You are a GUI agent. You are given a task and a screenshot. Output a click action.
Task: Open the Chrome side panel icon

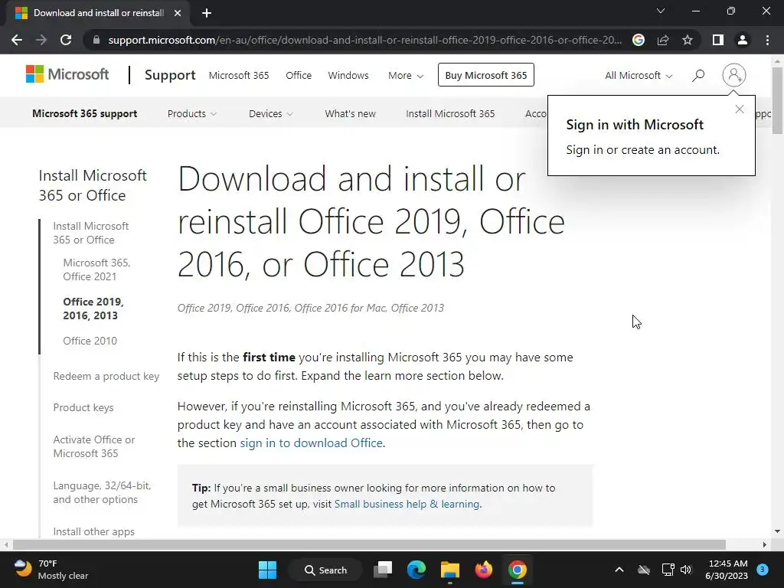tap(718, 40)
